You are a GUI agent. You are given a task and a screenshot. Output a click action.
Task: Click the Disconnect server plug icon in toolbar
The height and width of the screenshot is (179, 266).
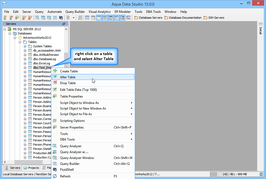(30, 18)
